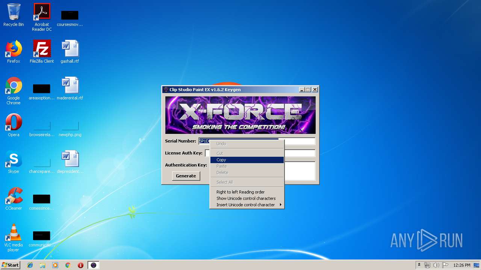Open Action Center flag icon

(445, 265)
